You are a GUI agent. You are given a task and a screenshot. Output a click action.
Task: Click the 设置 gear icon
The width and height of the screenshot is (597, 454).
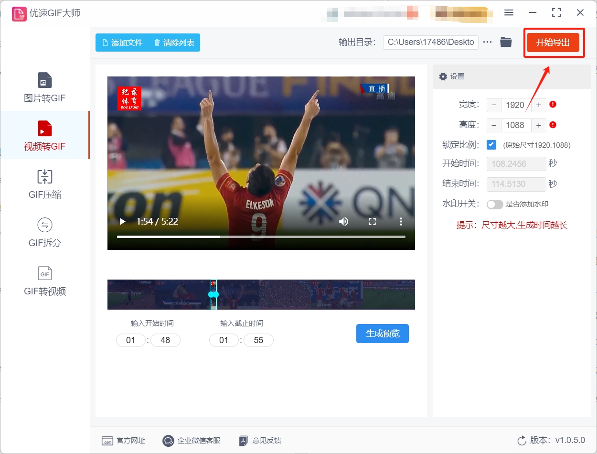[x=443, y=76]
